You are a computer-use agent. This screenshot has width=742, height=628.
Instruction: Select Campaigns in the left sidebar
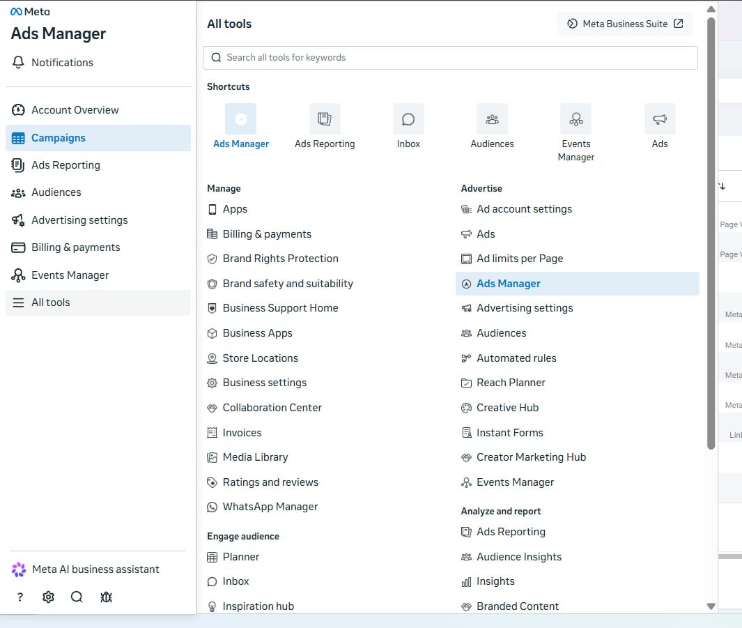(98, 138)
